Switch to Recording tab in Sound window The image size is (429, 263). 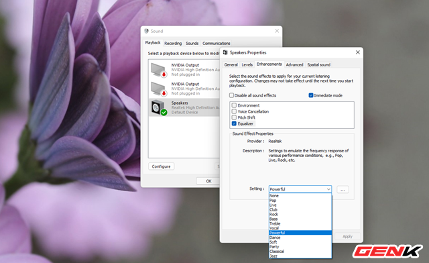(x=173, y=44)
